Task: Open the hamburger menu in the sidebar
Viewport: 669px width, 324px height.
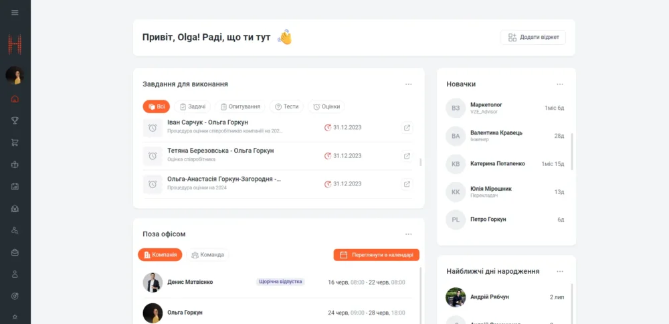Action: [15, 12]
